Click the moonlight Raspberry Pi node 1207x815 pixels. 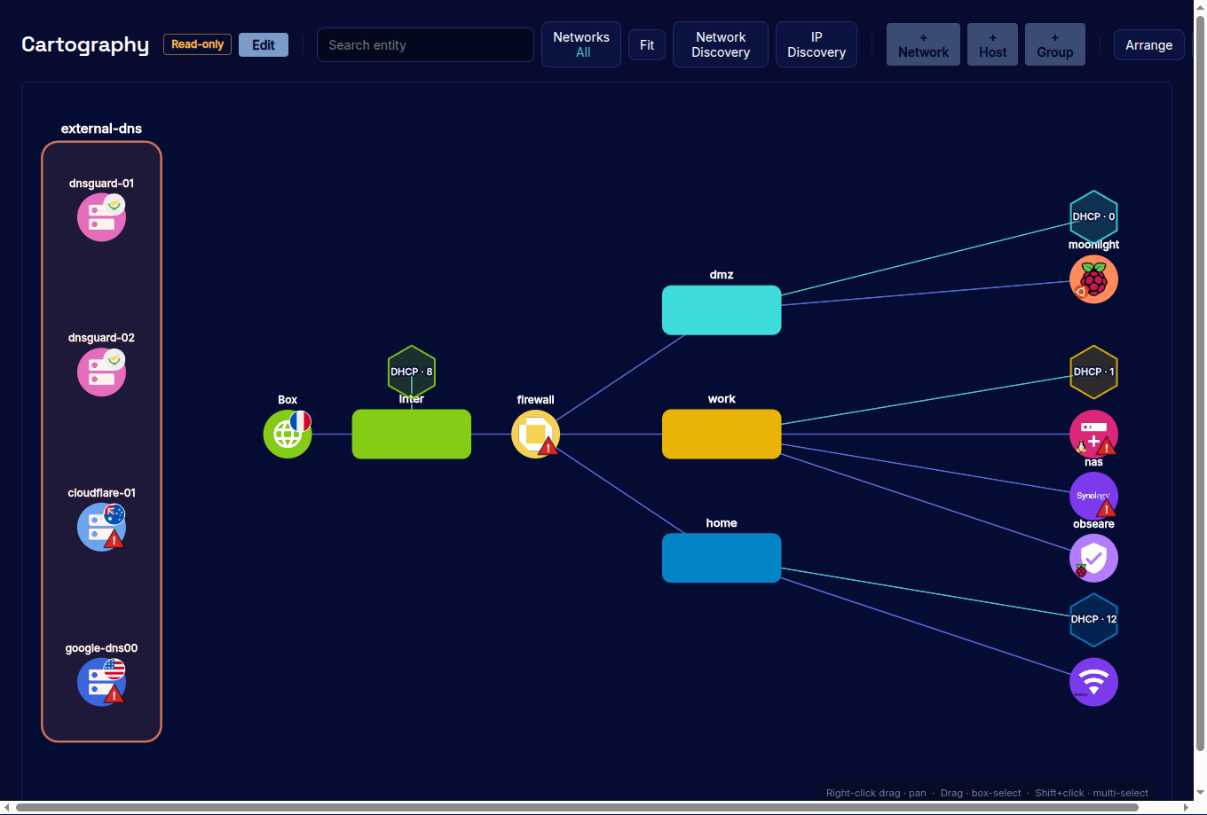click(x=1093, y=279)
